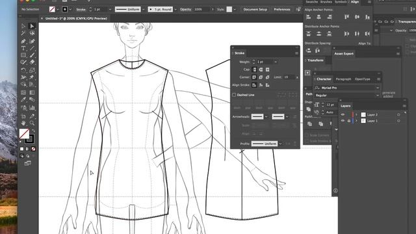Select the Hand tool
This screenshot has height=234, width=416.
pyautogui.click(x=23, y=123)
